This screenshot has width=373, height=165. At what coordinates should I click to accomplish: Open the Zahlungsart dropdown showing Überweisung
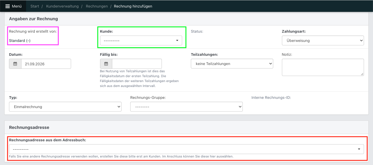(x=323, y=41)
